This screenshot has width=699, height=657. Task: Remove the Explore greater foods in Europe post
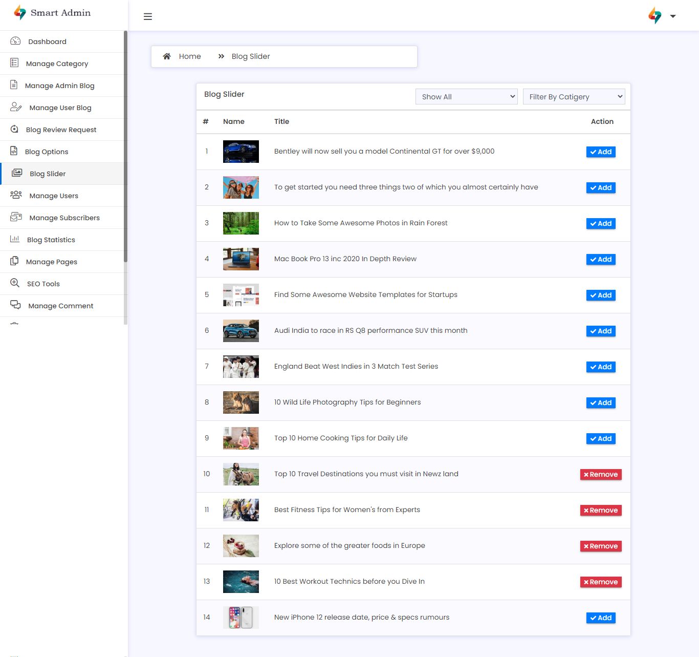pyautogui.click(x=601, y=546)
